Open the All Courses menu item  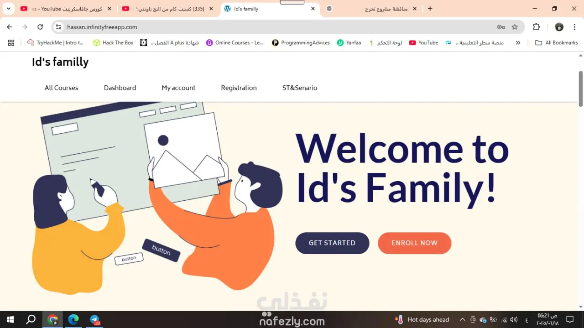[x=62, y=88]
